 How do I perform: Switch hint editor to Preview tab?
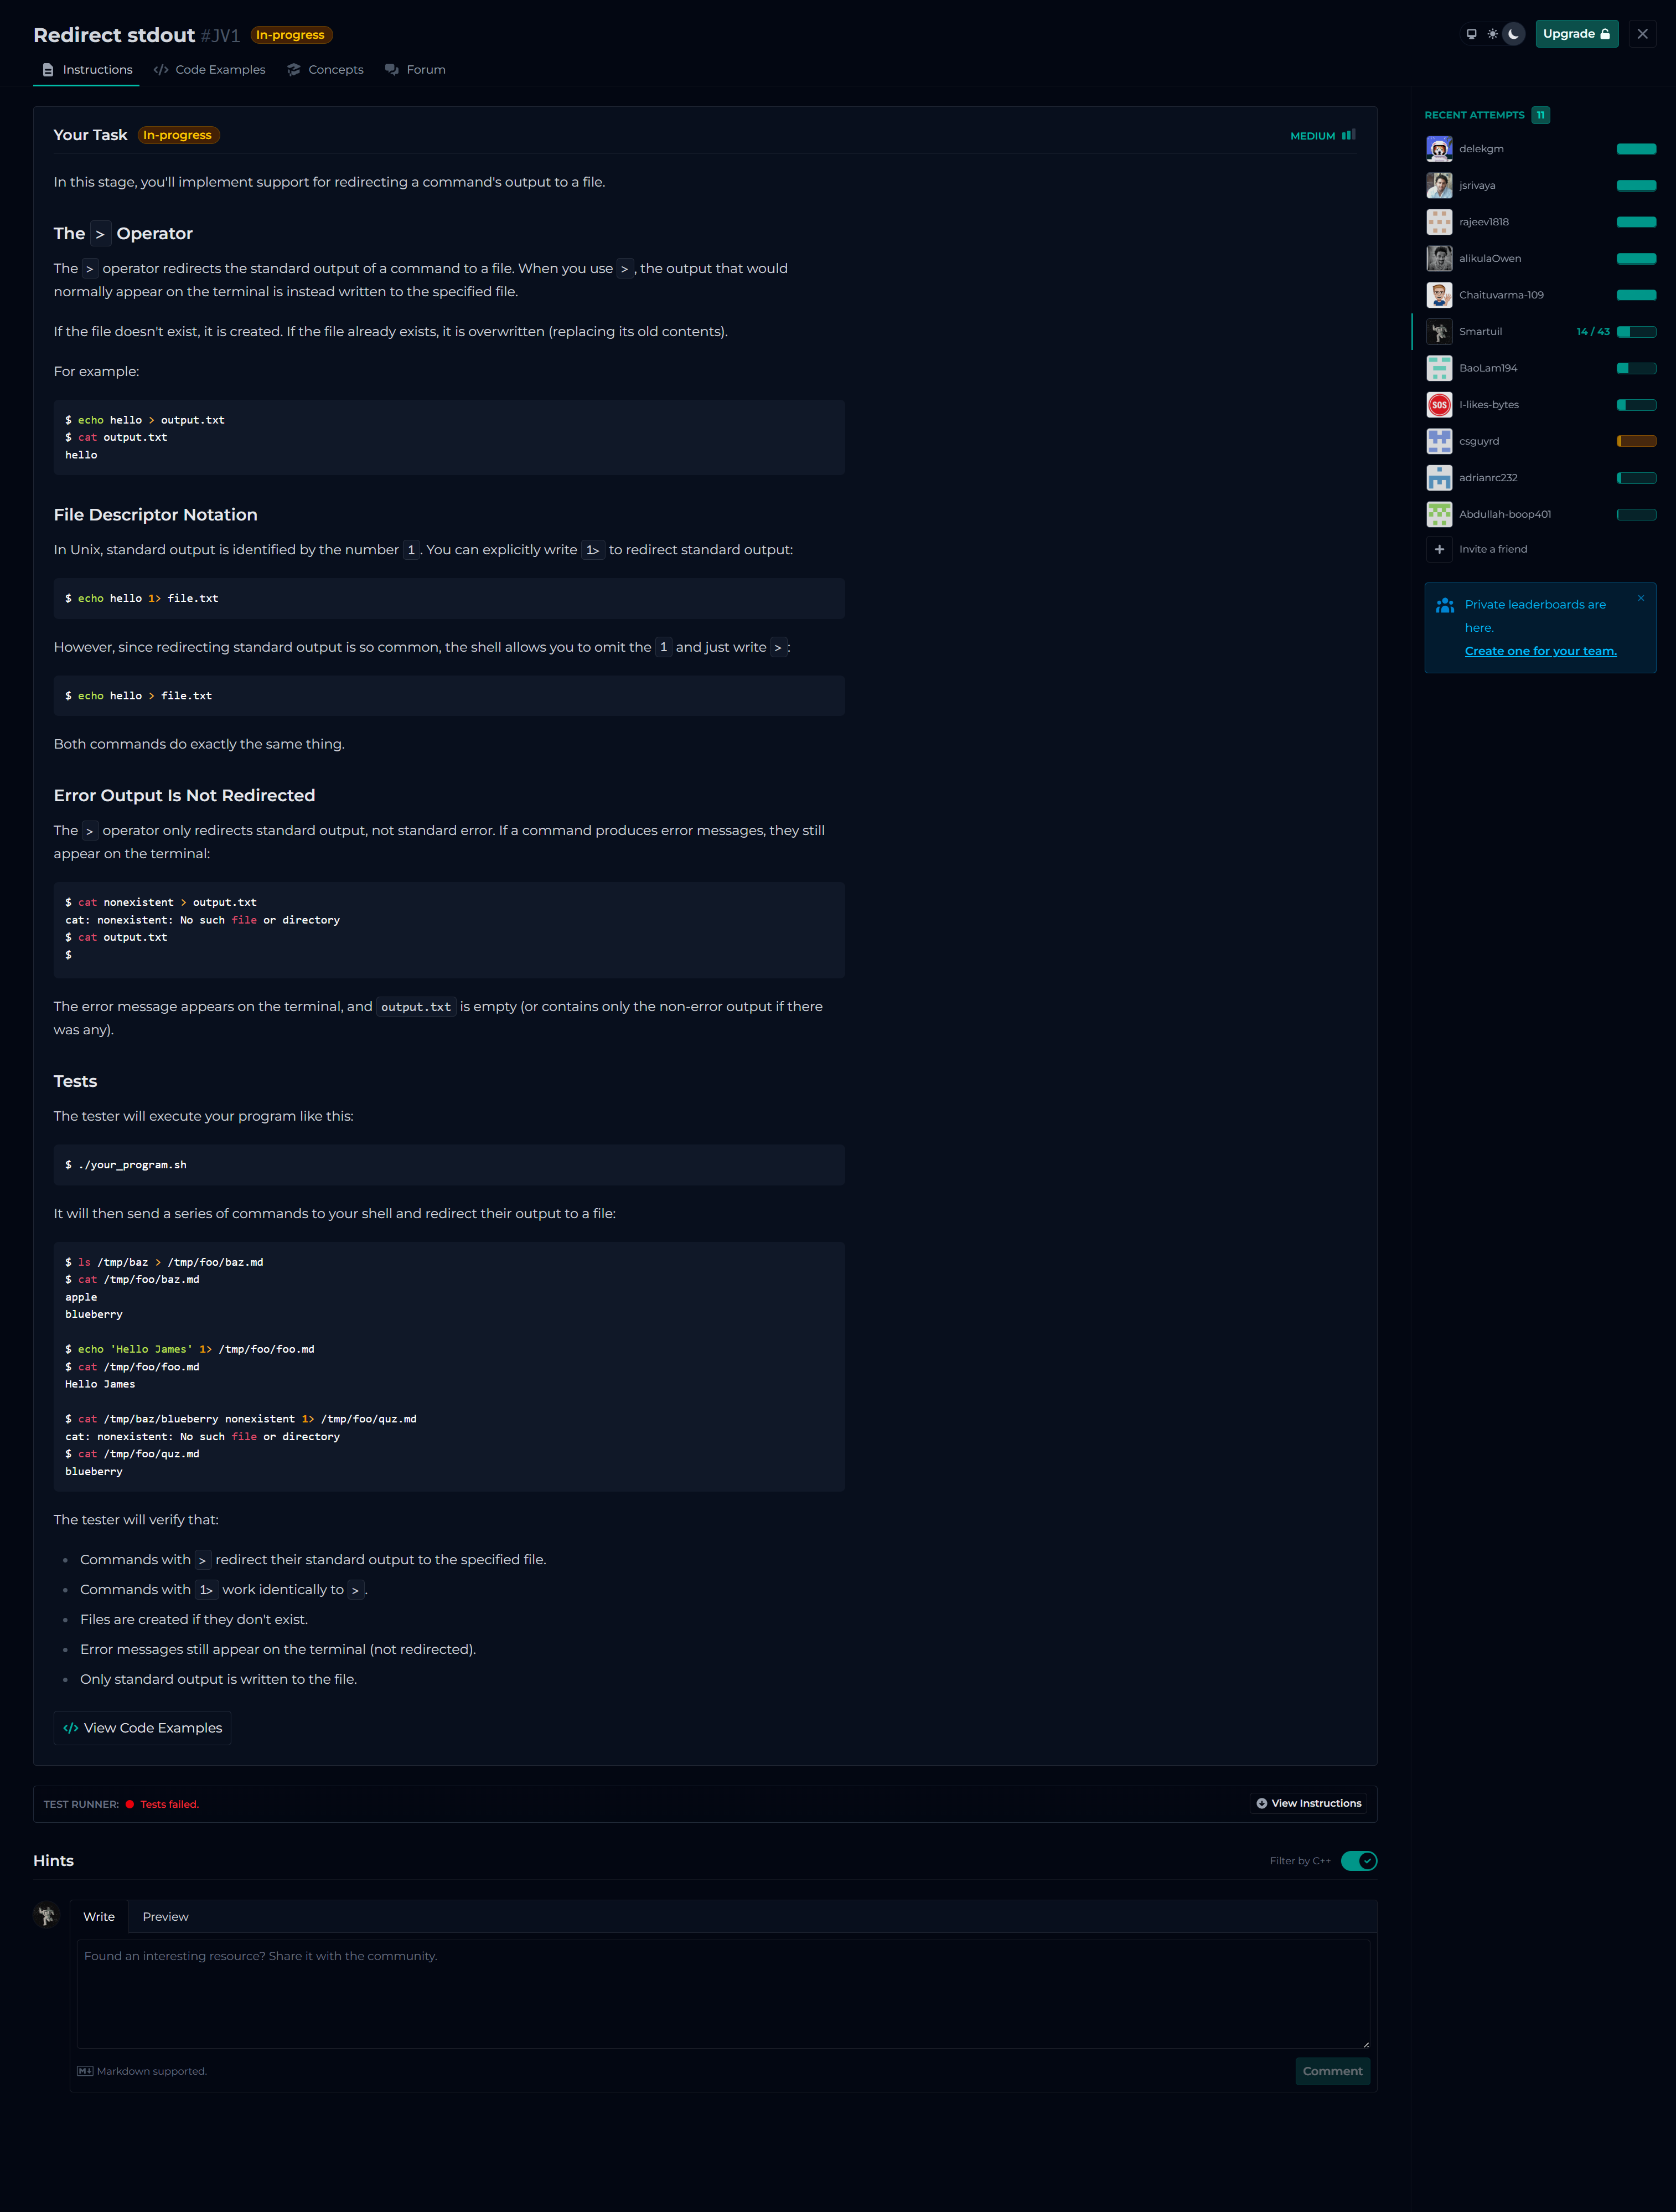point(165,1917)
